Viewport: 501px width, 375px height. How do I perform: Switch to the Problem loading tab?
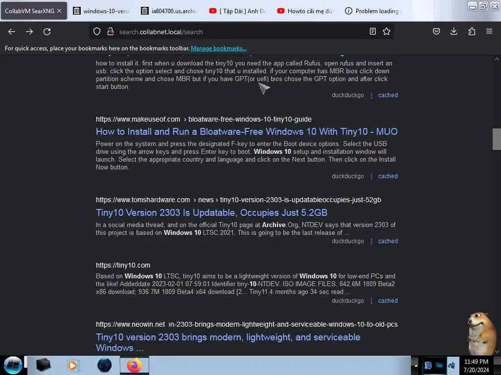pyautogui.click(x=374, y=11)
